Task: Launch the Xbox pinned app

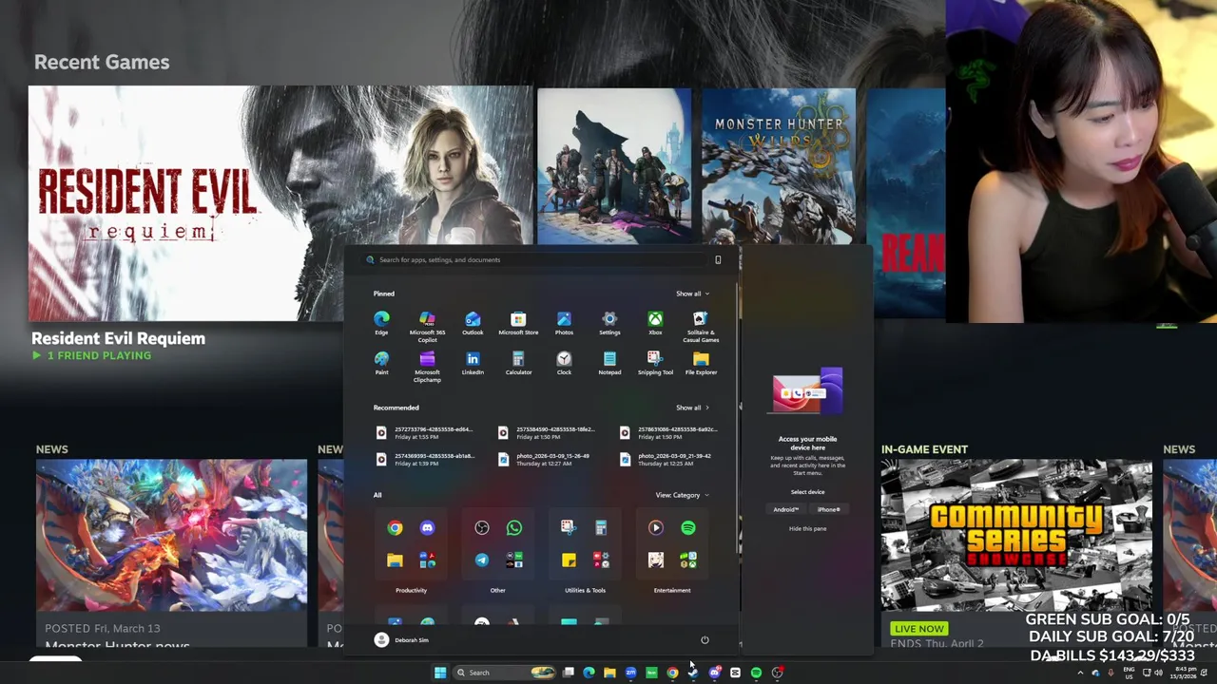Action: [655, 323]
